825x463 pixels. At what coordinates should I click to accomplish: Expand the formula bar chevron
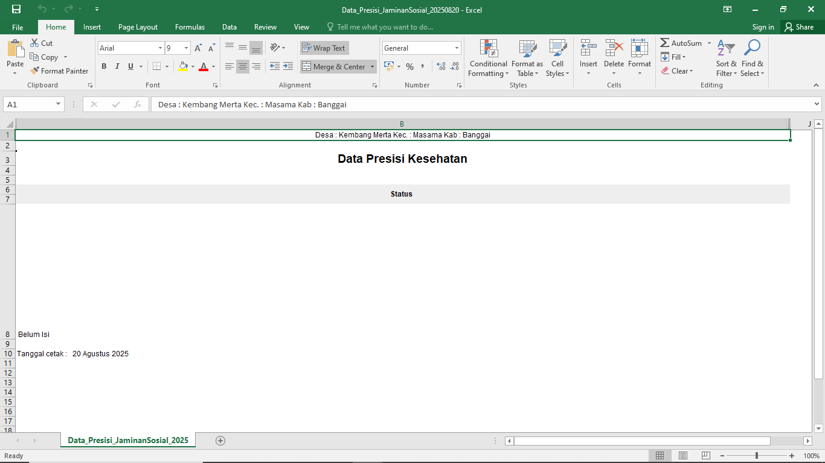pos(817,104)
